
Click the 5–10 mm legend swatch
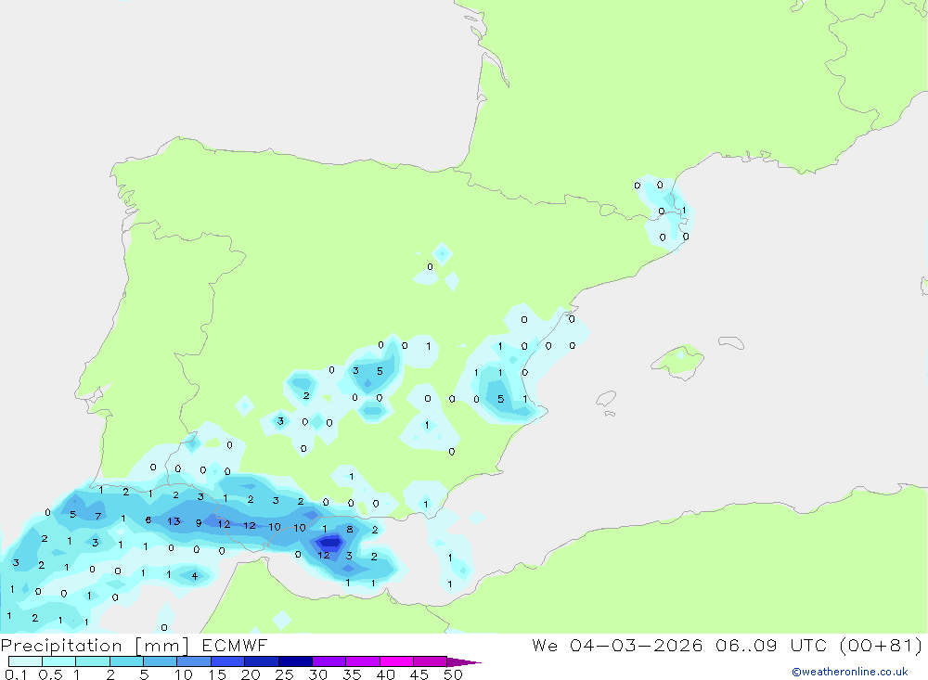(x=160, y=661)
